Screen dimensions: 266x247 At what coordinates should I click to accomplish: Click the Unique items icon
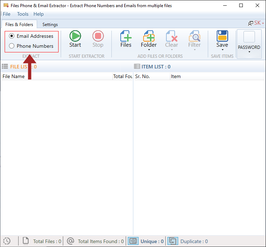pyautogui.click(x=133, y=241)
